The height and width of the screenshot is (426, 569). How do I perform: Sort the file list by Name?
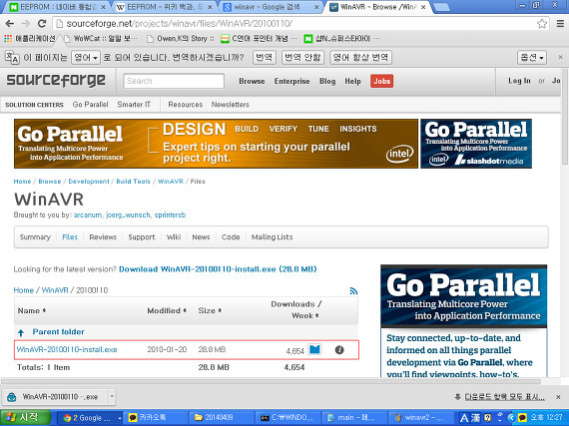32,310
